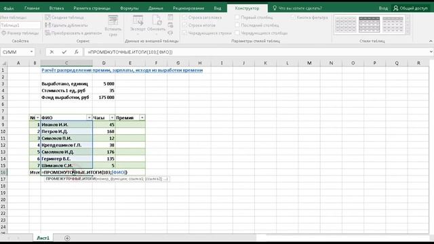Screen dimensions: 434x244
Task: Click the Преобразовать в диапазон icon
Action: [x=47, y=33]
